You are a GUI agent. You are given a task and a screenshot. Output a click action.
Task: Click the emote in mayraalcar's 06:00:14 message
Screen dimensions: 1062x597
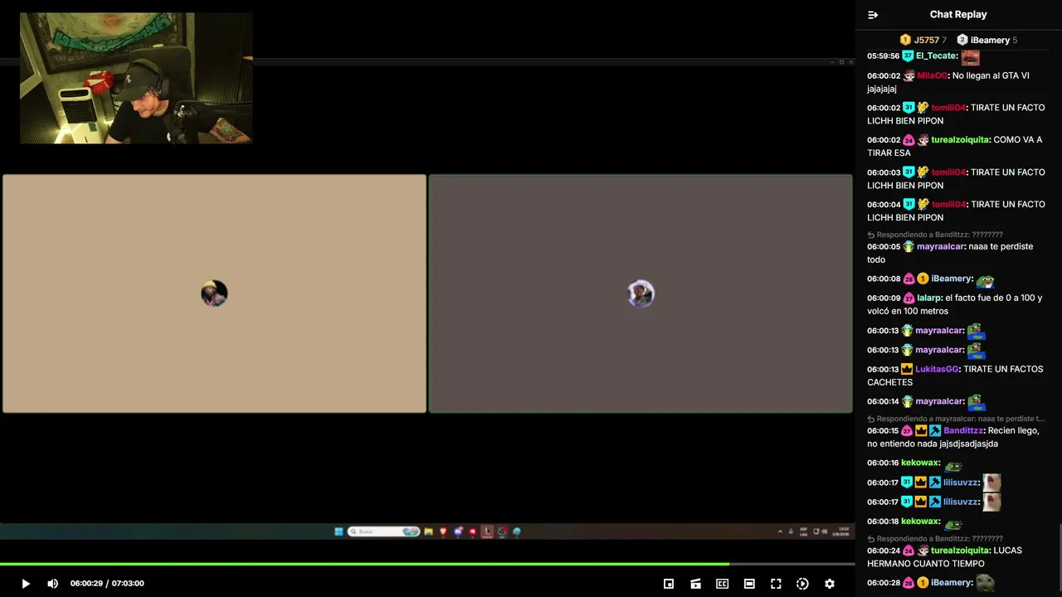(x=976, y=402)
